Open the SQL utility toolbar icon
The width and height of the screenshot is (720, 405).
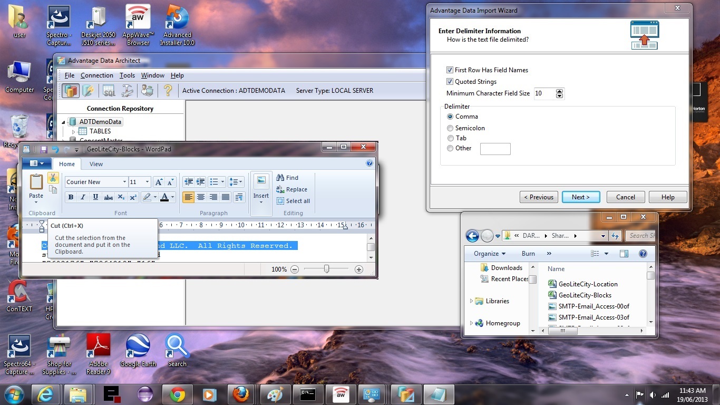pyautogui.click(x=109, y=91)
